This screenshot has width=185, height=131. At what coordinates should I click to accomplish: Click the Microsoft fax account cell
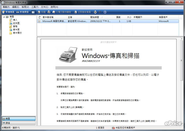(164, 21)
